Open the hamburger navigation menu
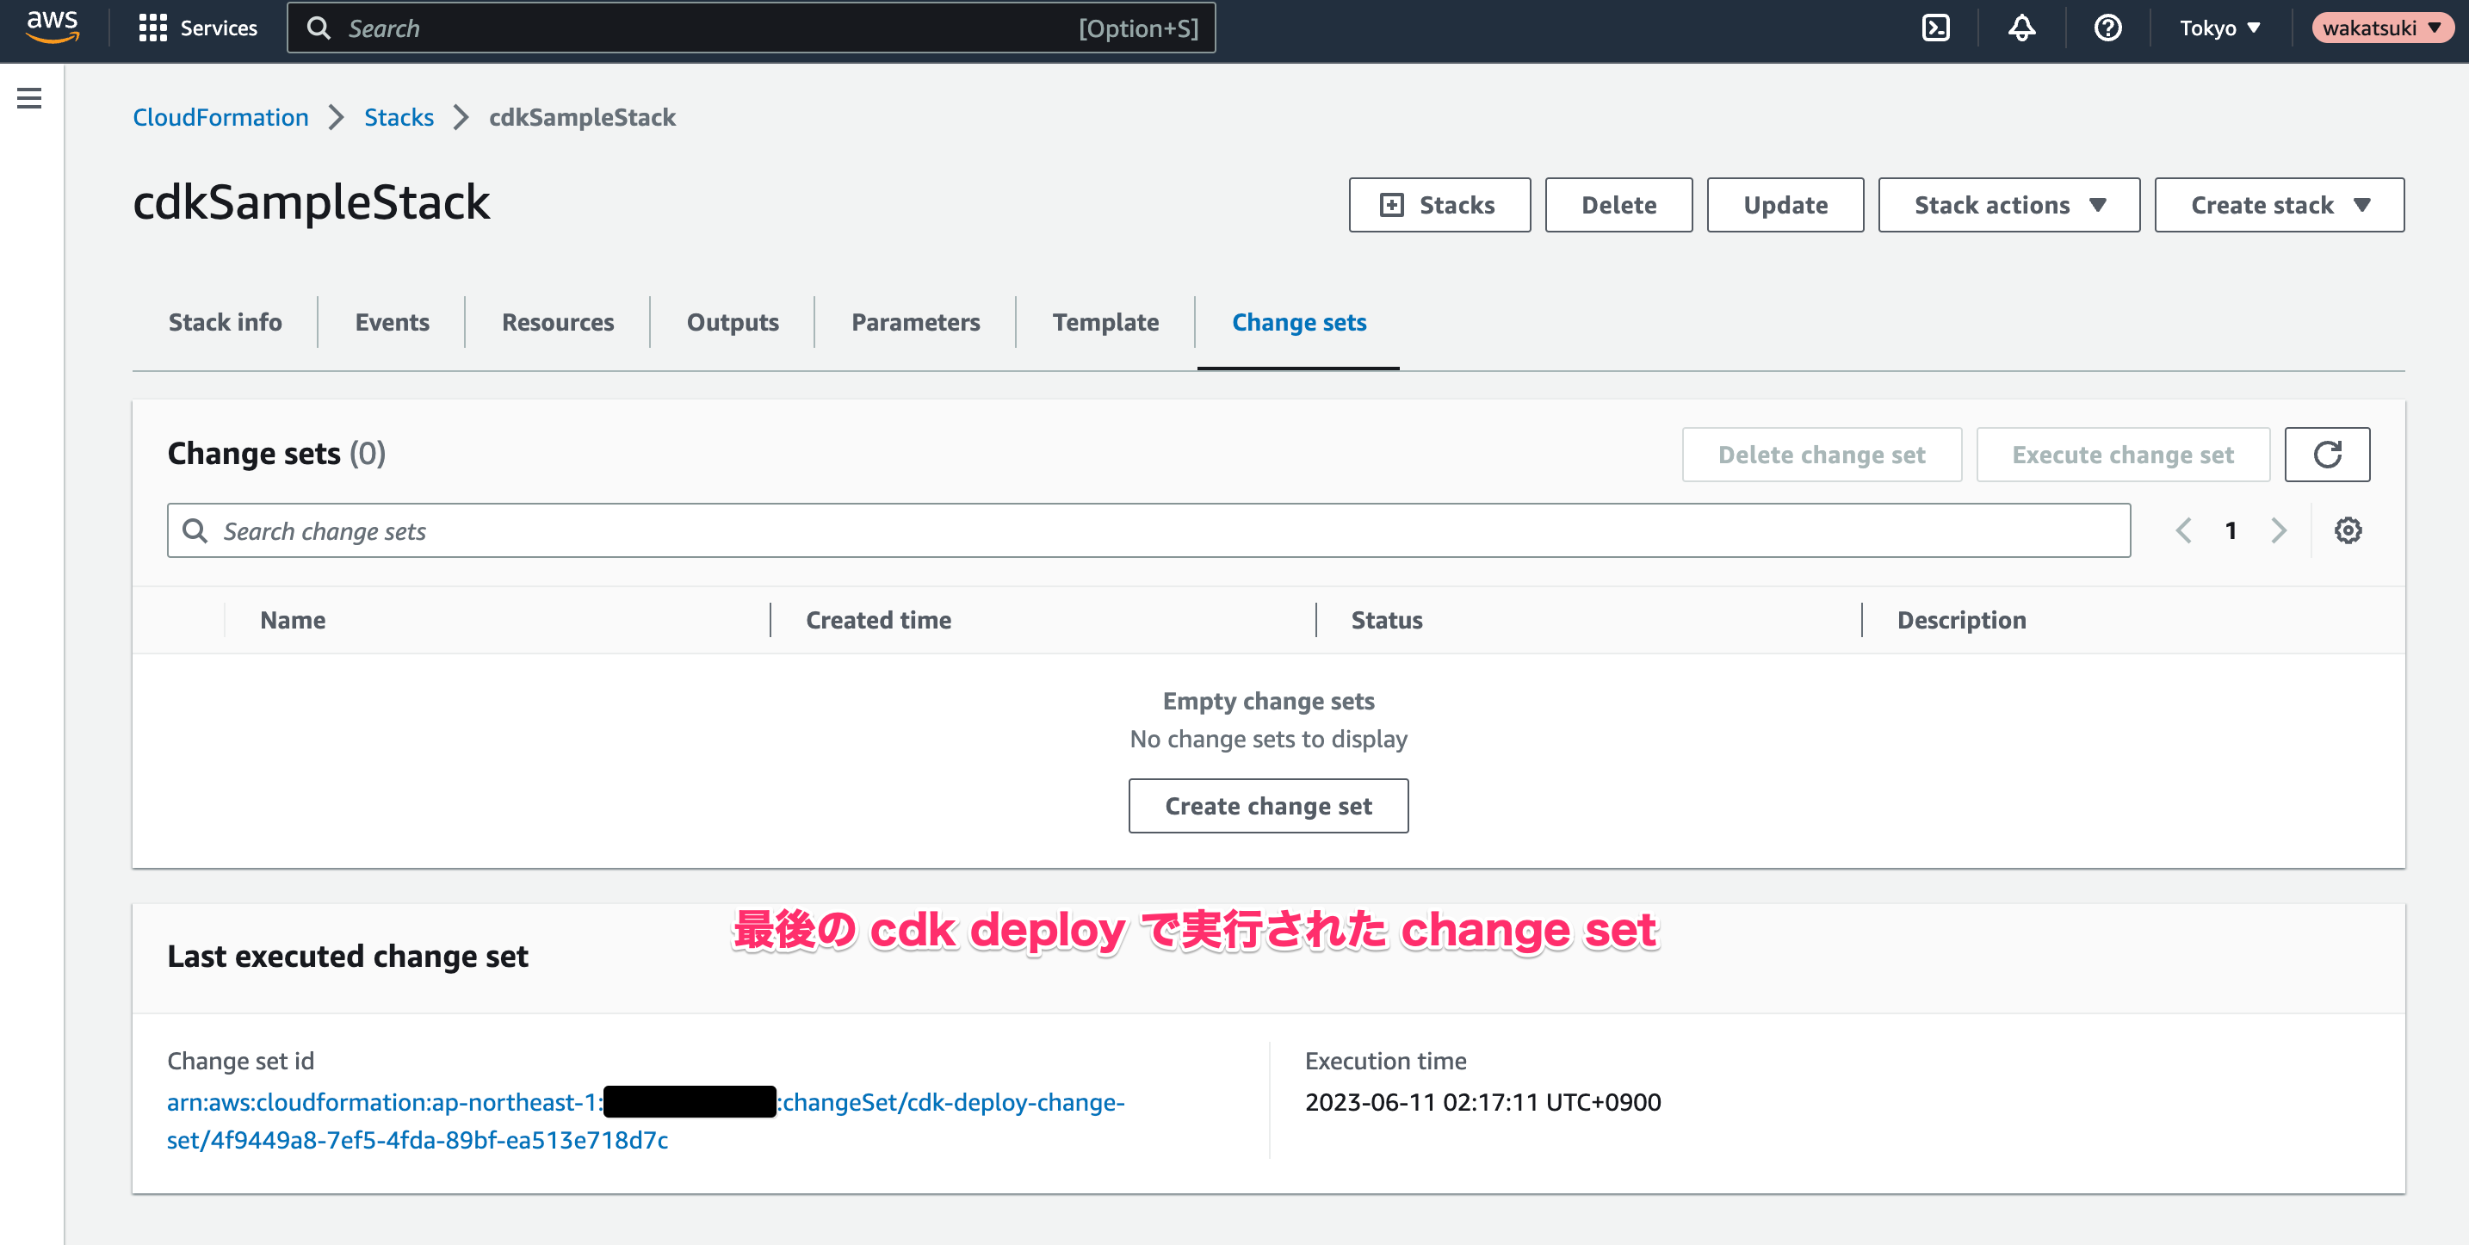 30,98
